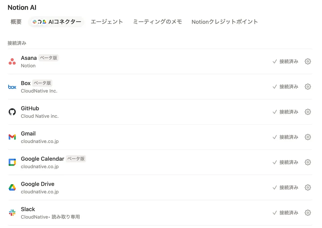
Task: Click 接続済み status for Box
Action: pos(286,87)
